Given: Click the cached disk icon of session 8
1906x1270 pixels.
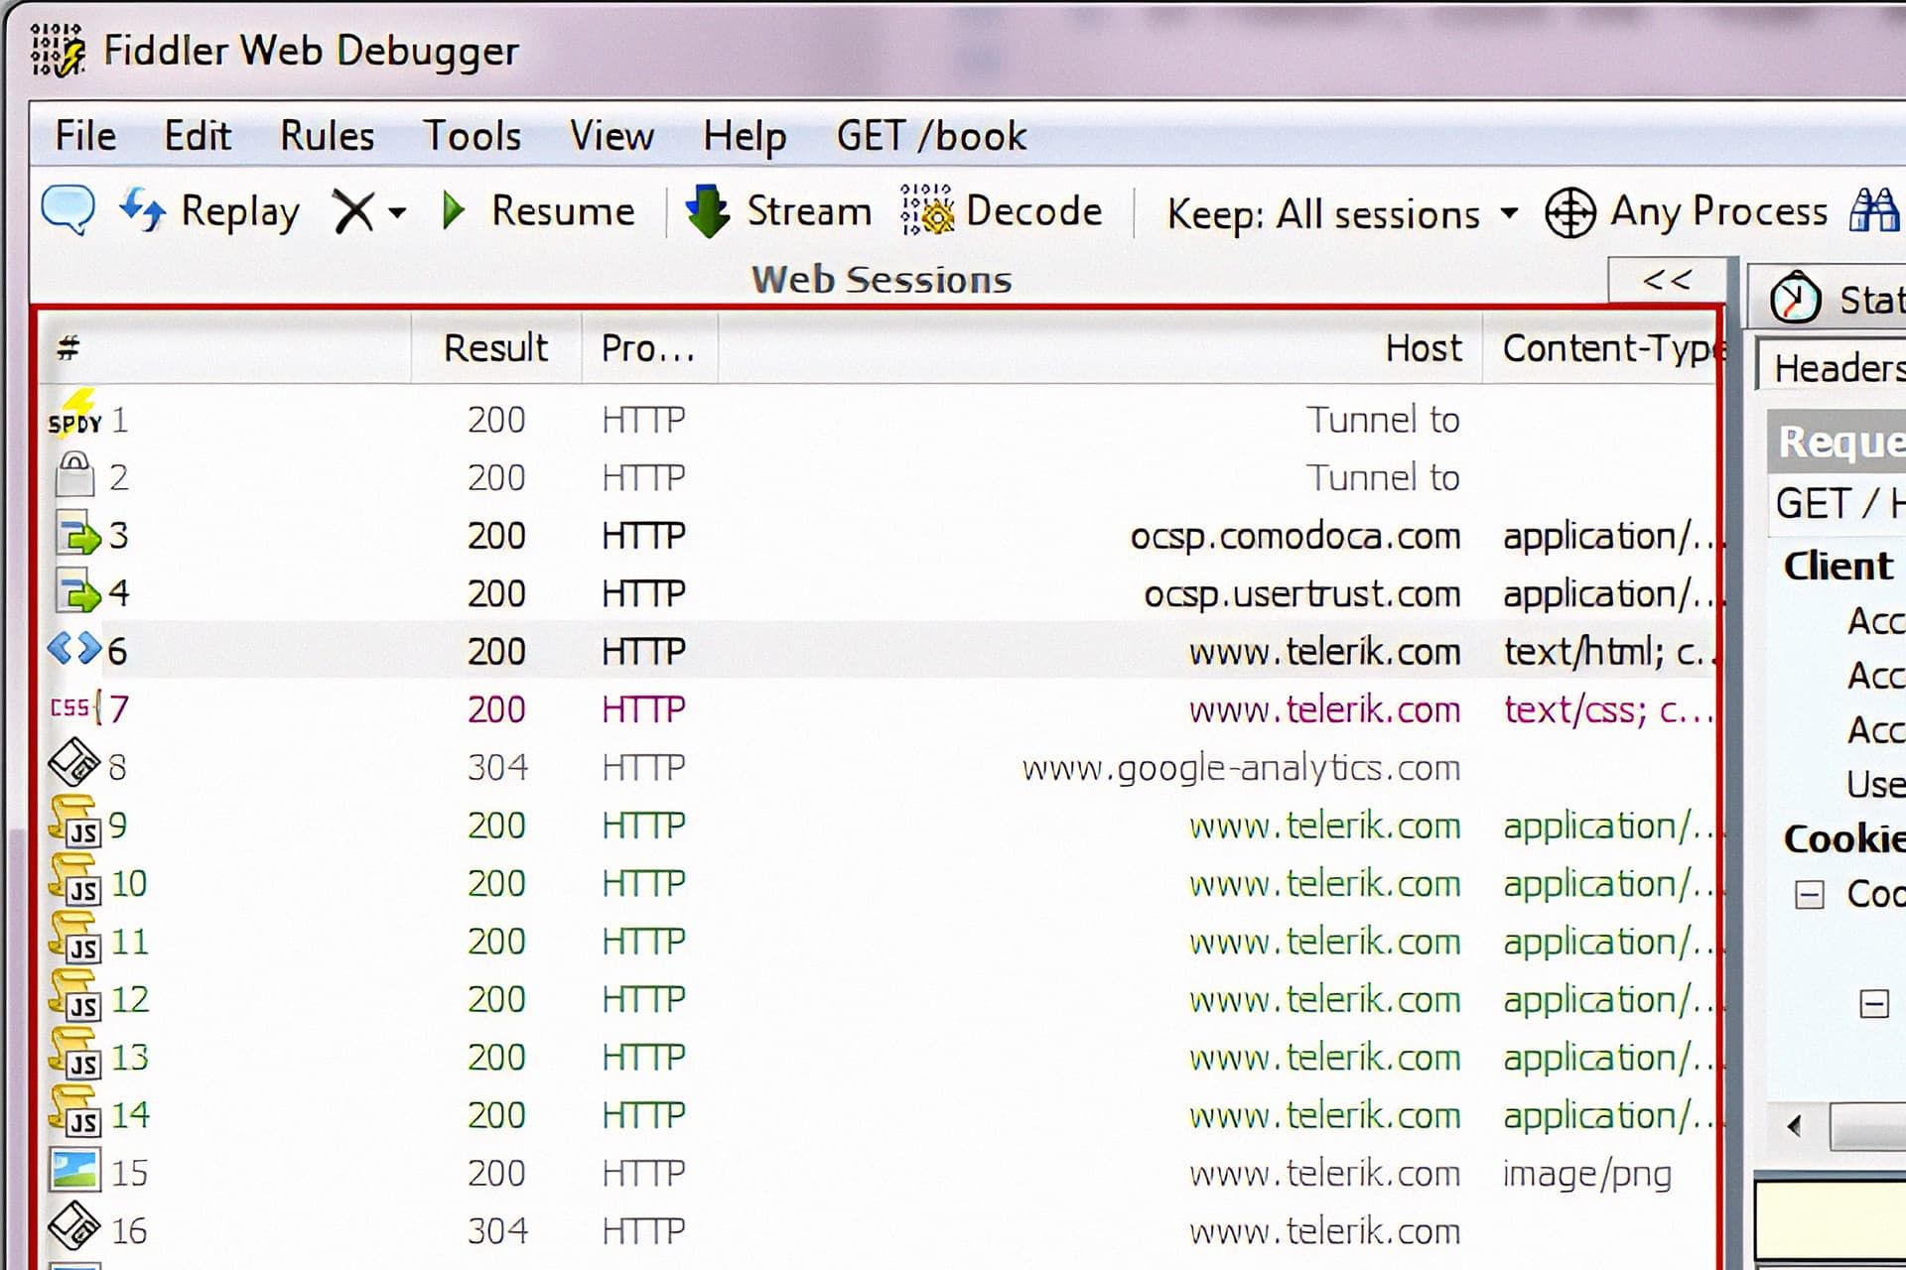Looking at the screenshot, I should pyautogui.click(x=74, y=763).
